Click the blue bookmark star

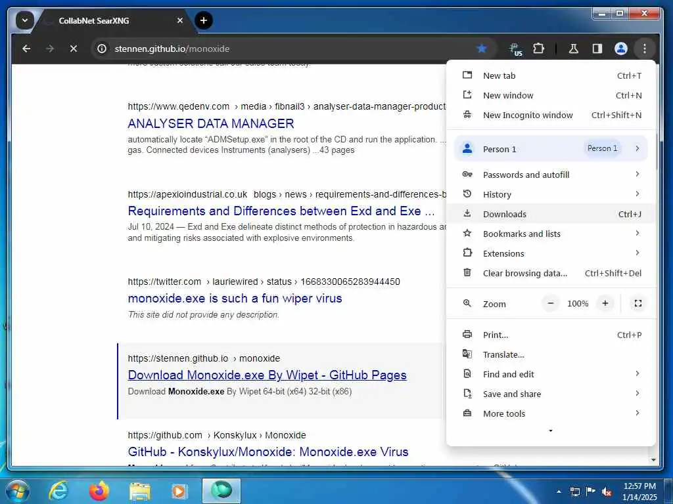[482, 49]
